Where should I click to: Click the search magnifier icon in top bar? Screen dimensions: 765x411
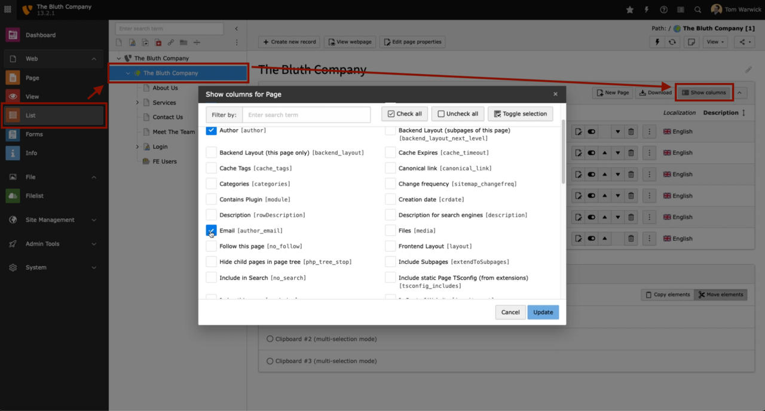click(697, 10)
